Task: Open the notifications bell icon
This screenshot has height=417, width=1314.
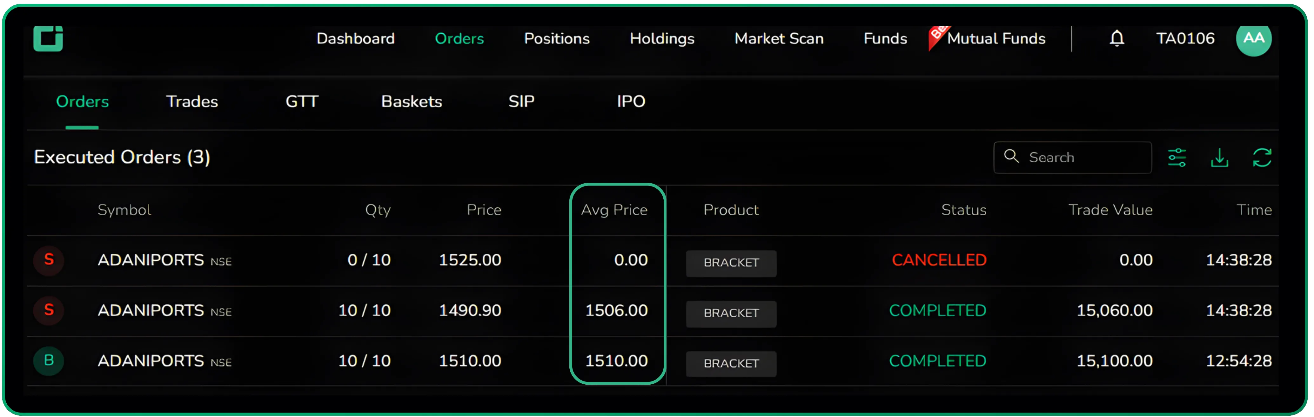Action: 1117,38
